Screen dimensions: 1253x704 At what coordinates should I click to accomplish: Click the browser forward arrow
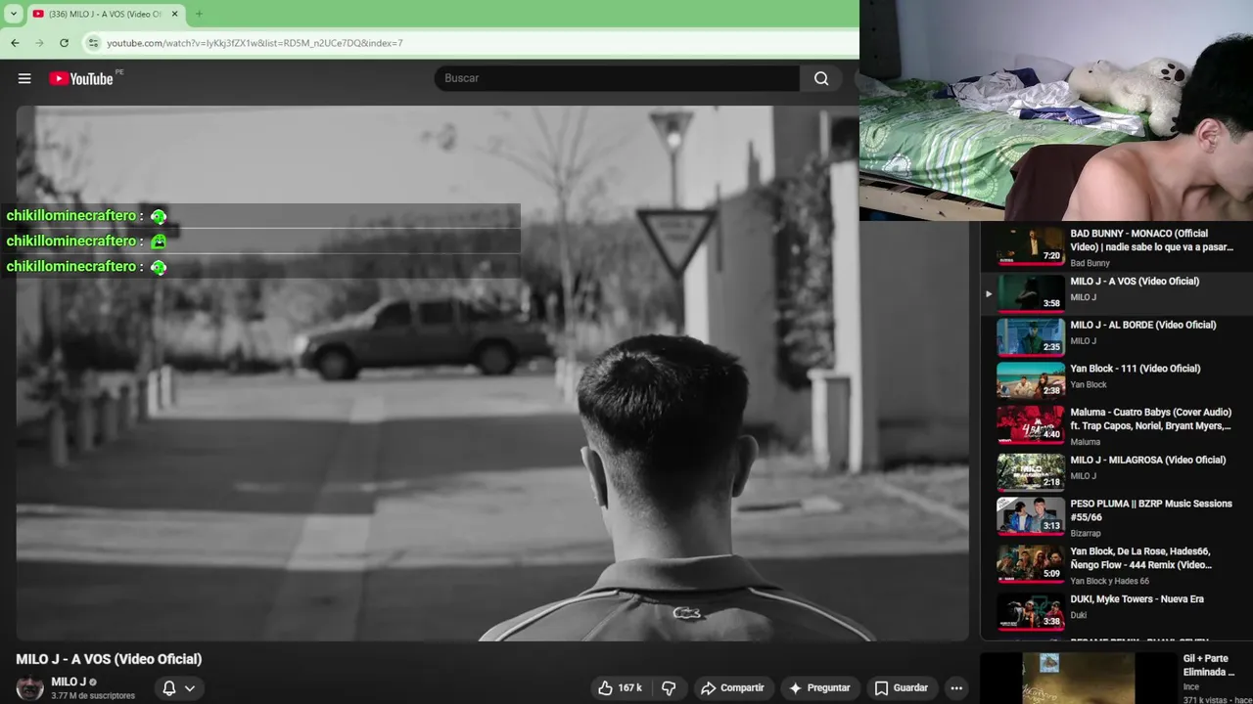[x=39, y=43]
